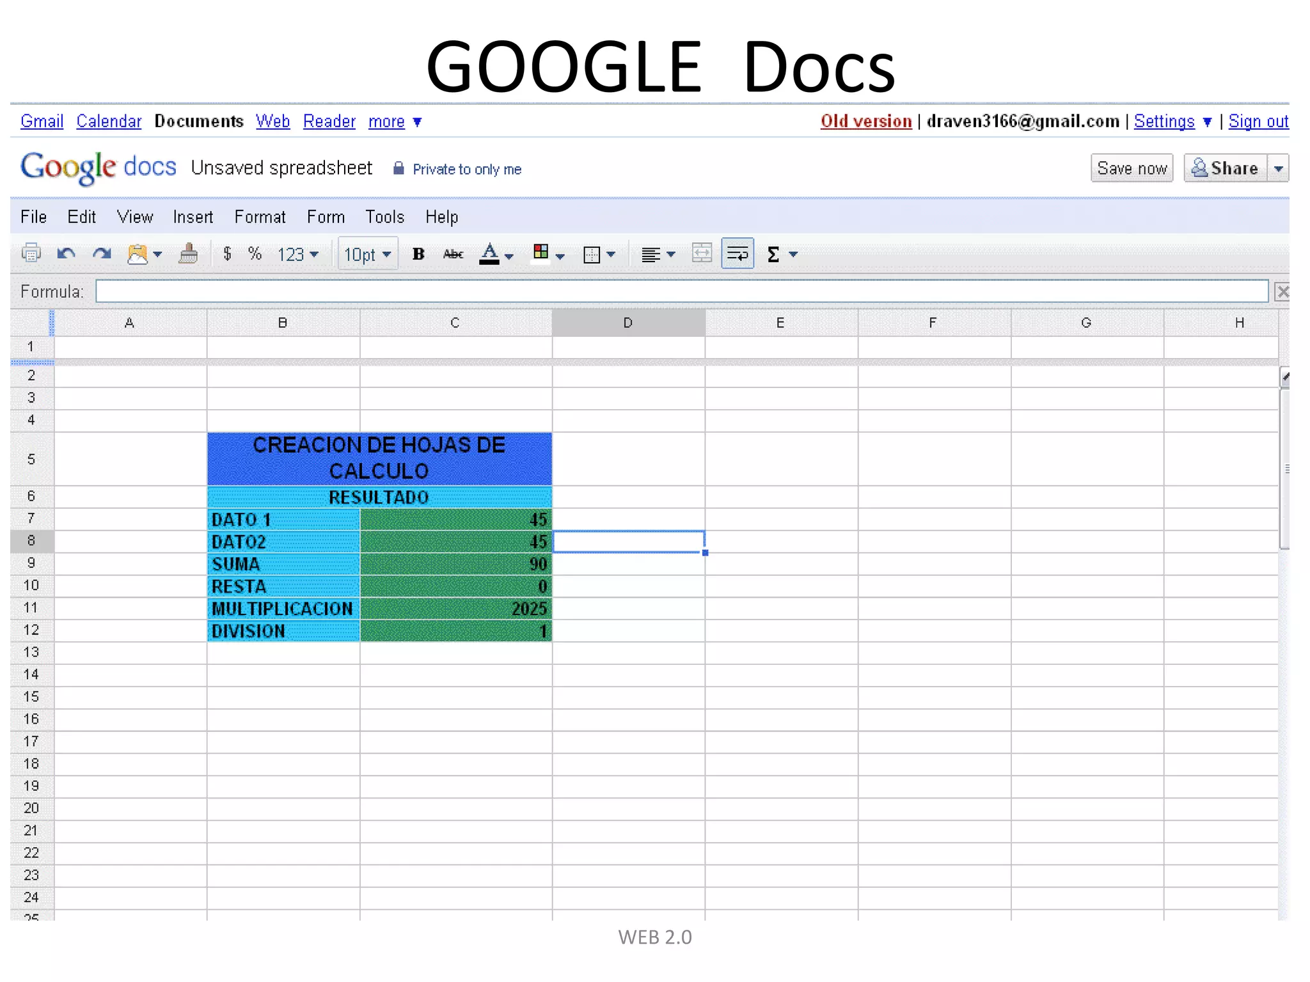Click the MULTIPLICACION cell
This screenshot has width=1310, height=982.
click(x=283, y=609)
